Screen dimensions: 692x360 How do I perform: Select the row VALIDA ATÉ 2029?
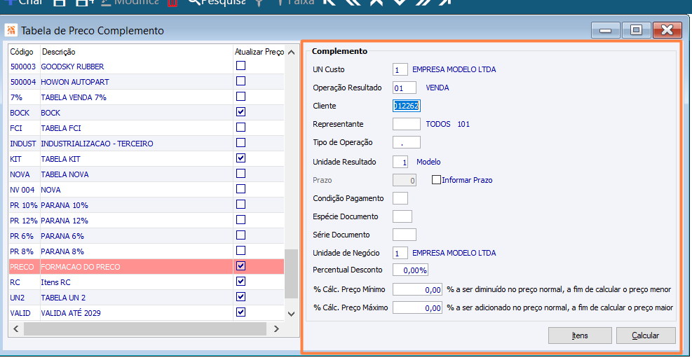coord(147,313)
